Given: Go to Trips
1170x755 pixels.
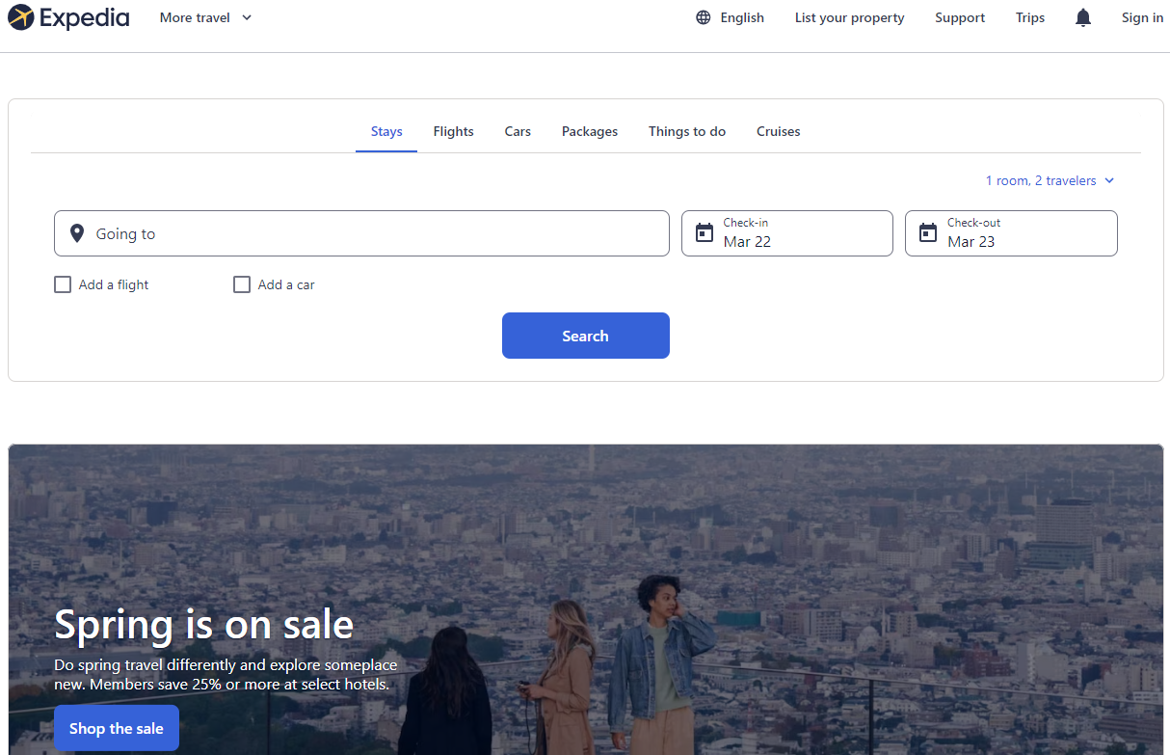Looking at the screenshot, I should (x=1030, y=17).
